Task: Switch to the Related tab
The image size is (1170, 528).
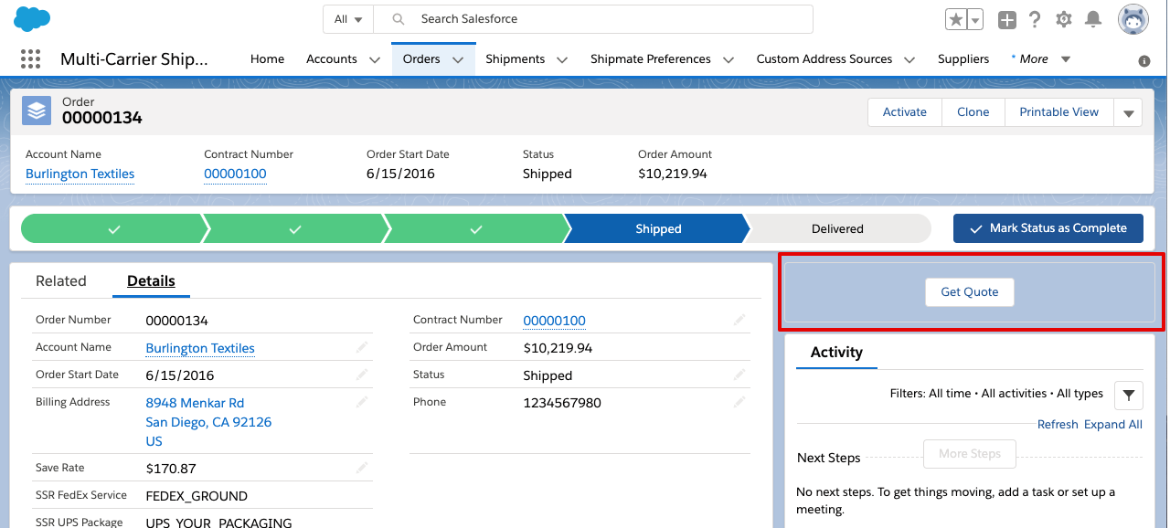Action: (x=61, y=281)
